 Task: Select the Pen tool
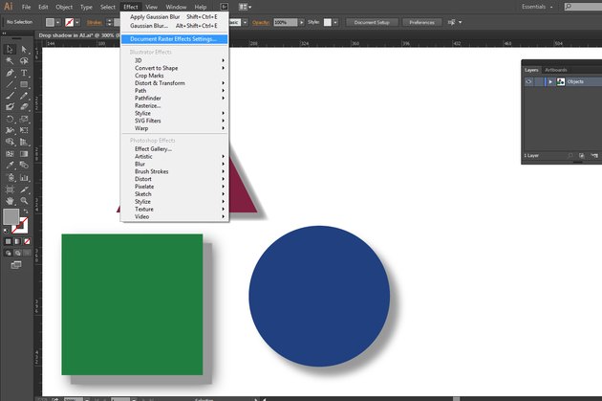(10, 73)
